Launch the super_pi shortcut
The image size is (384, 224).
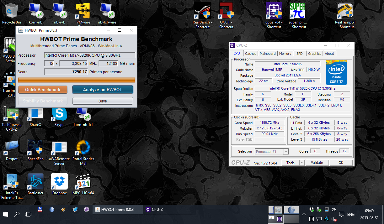pos(298,16)
